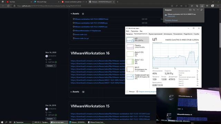221x124 pixels.
Task: Open the VMwareWorkstation 15 release title
Action: pyautogui.click(x=90, y=106)
